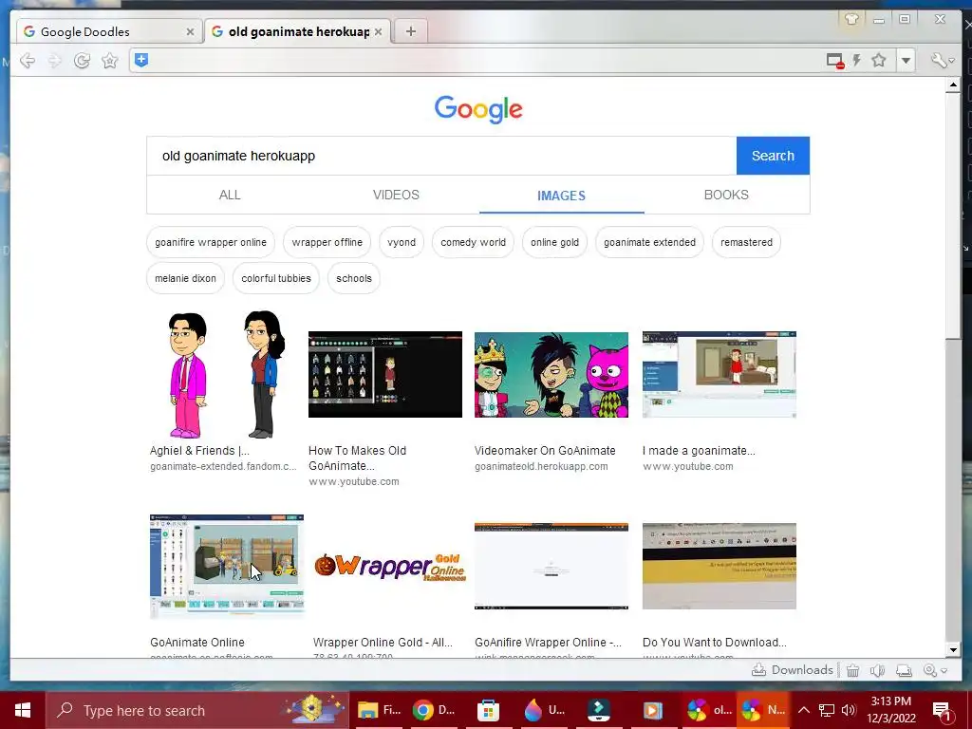
Task: Bookmark page with address bar star
Action: click(x=878, y=60)
